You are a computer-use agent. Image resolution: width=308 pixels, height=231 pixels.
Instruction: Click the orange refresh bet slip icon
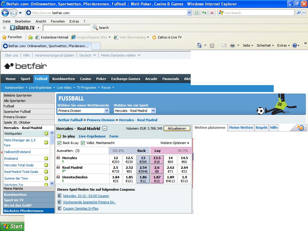click(x=300, y=128)
